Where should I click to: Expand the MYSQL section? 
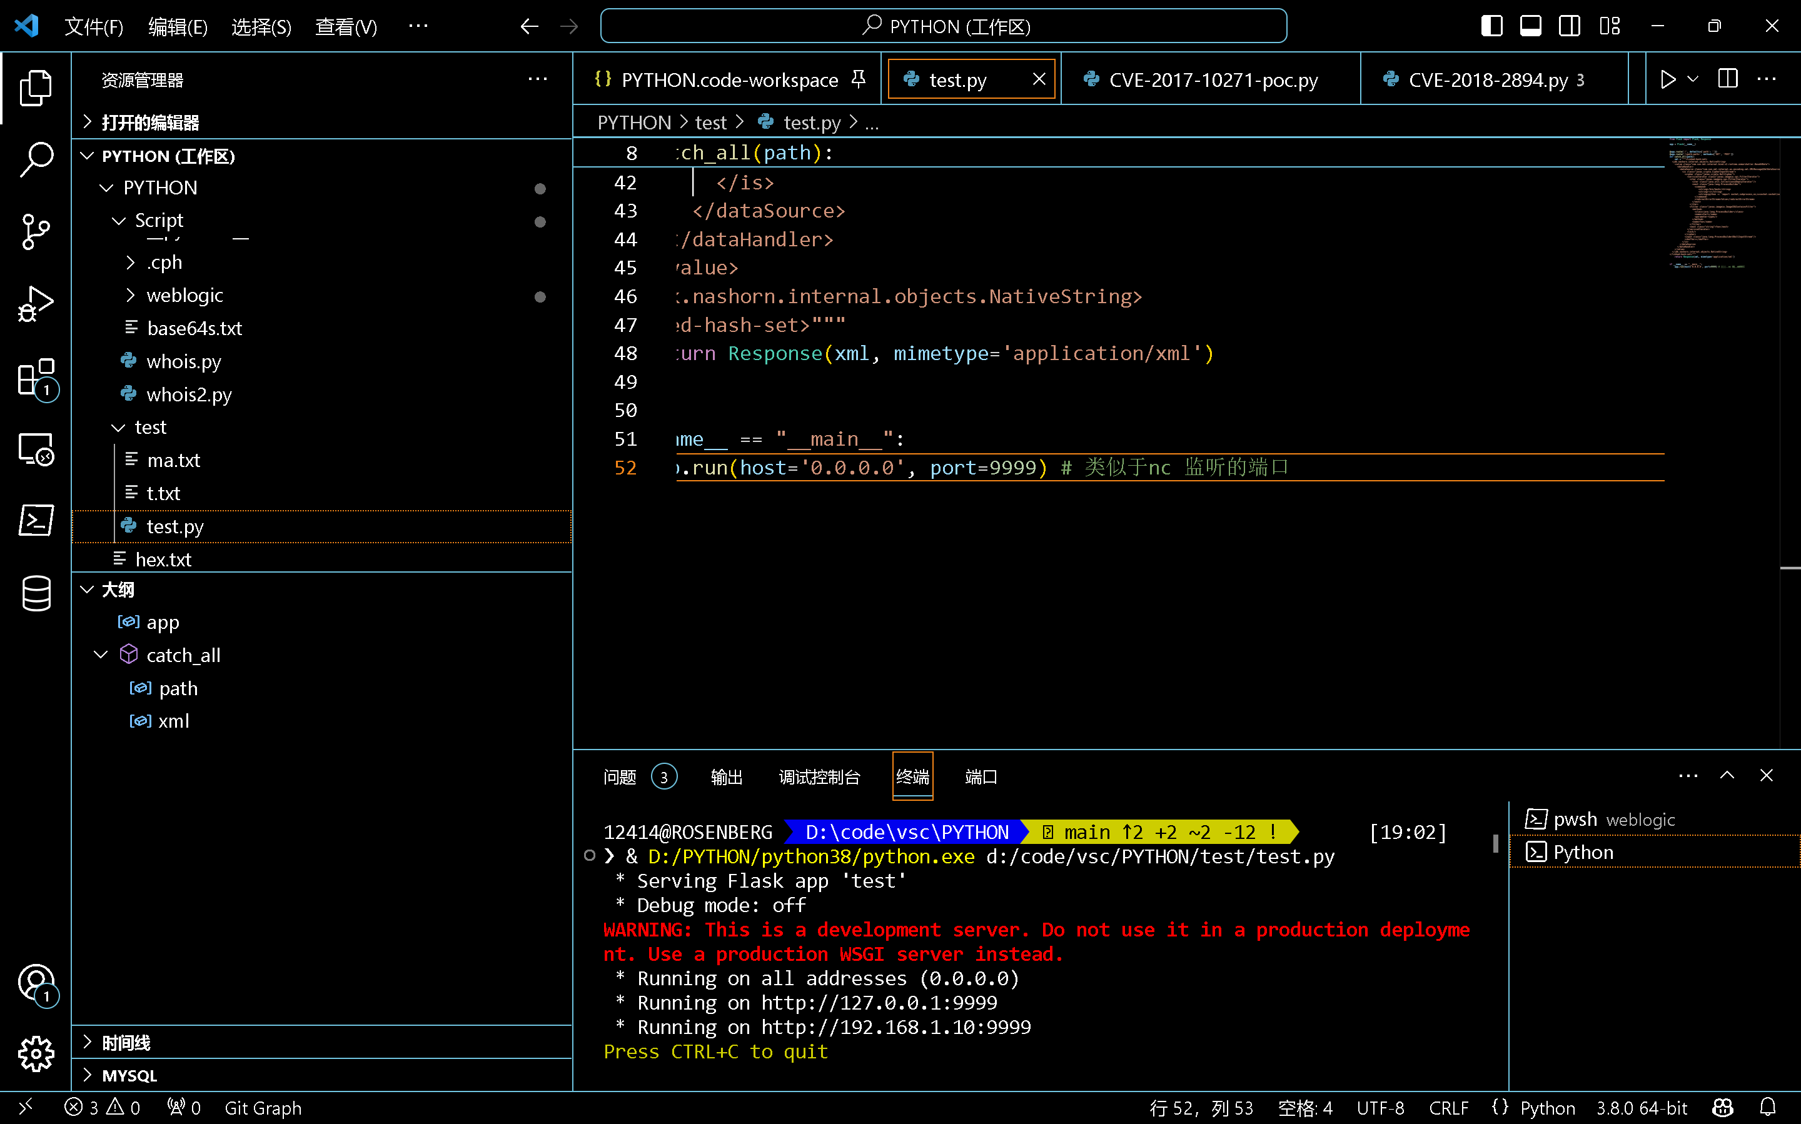pos(88,1075)
